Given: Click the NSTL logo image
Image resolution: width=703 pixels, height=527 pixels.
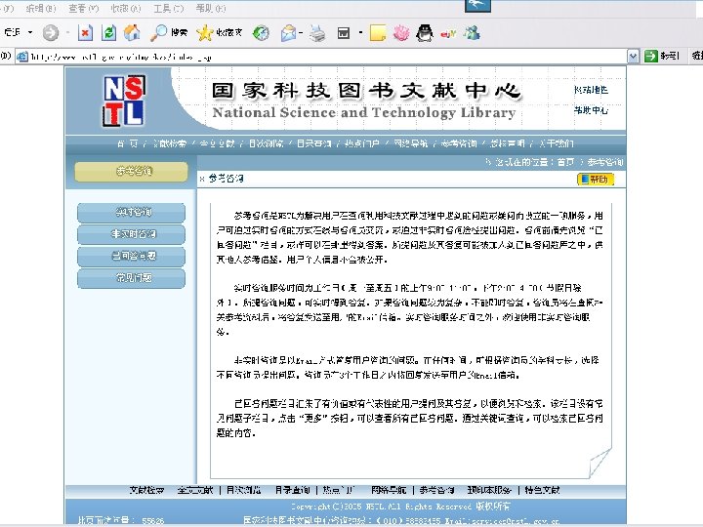Looking at the screenshot, I should coord(124,101).
